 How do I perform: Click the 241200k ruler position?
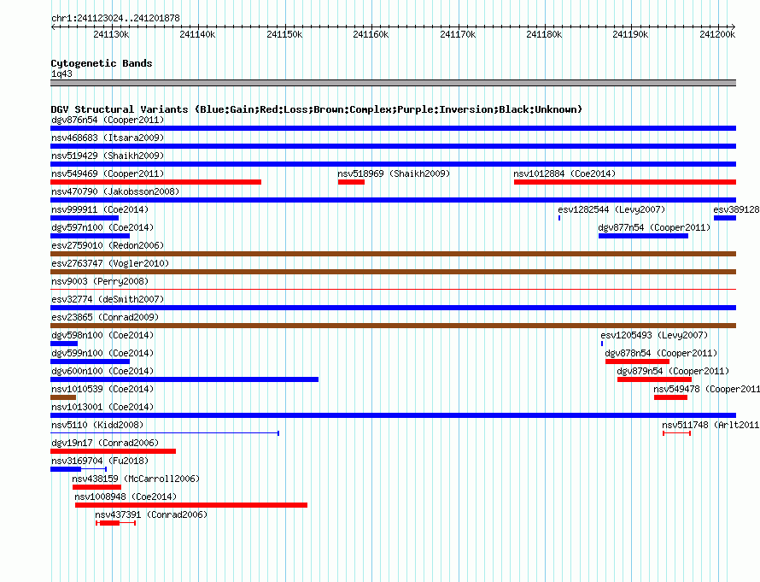click(x=717, y=34)
